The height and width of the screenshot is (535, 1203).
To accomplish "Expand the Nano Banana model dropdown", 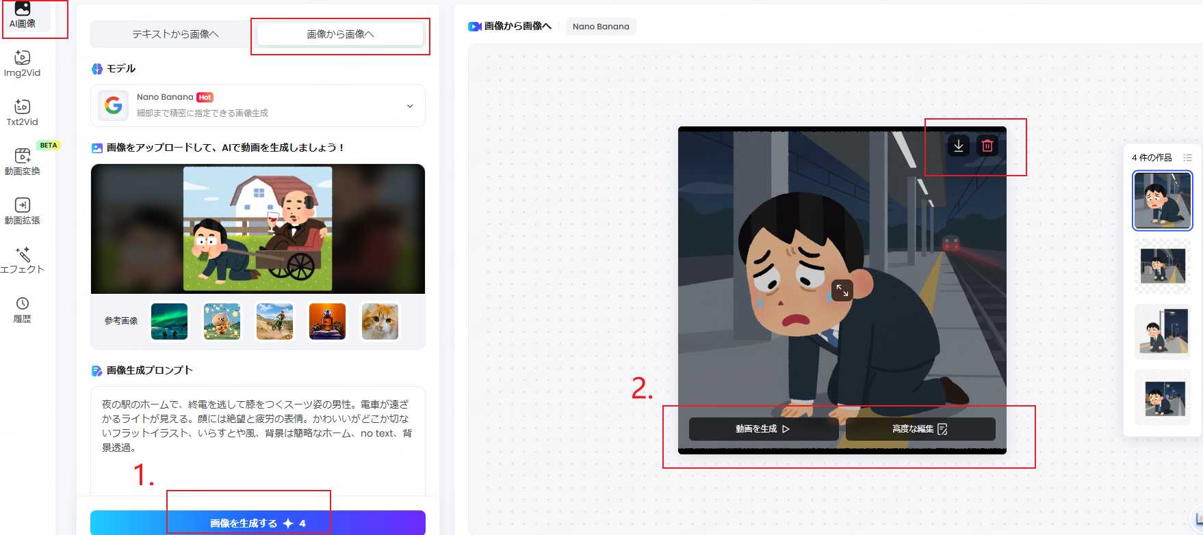I will click(258, 105).
